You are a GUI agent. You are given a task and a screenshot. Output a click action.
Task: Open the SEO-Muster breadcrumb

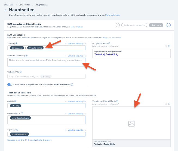coord(24,5)
